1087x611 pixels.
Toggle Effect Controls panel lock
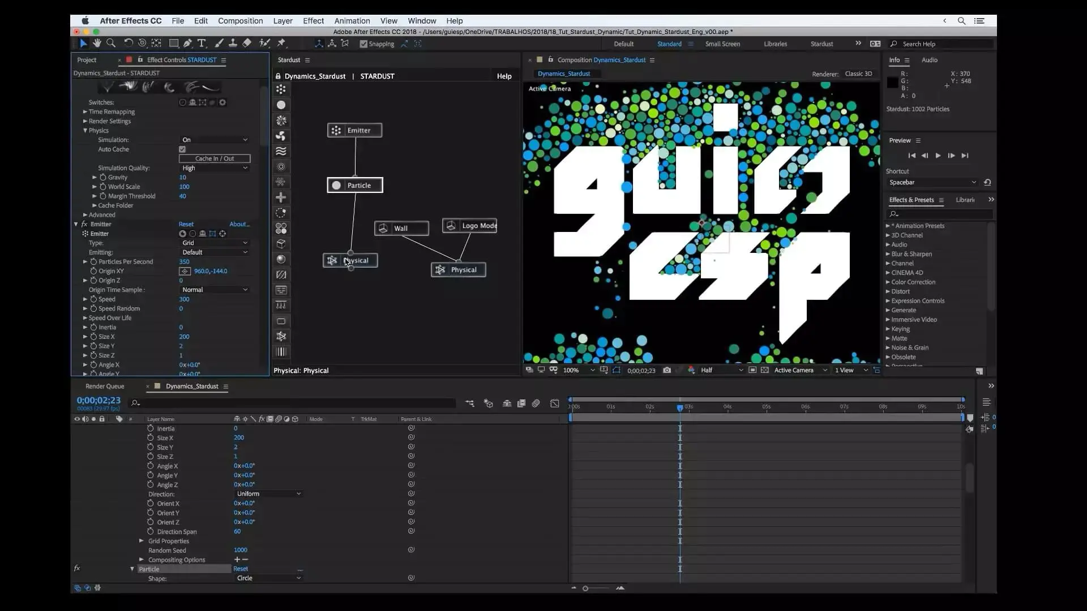[x=140, y=59]
